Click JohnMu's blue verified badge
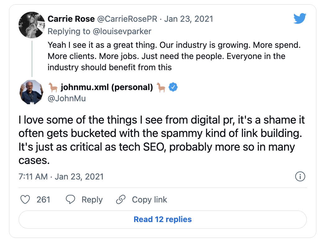This screenshot has height=241, width=326. coord(173,88)
